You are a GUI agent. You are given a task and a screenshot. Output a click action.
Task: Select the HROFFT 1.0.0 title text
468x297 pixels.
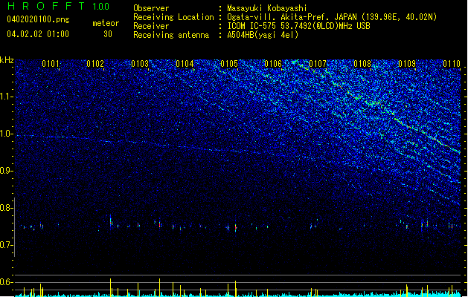[x=58, y=6]
